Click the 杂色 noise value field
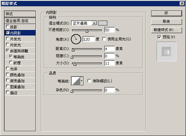Screen dimensions: 186x136 point(110,90)
